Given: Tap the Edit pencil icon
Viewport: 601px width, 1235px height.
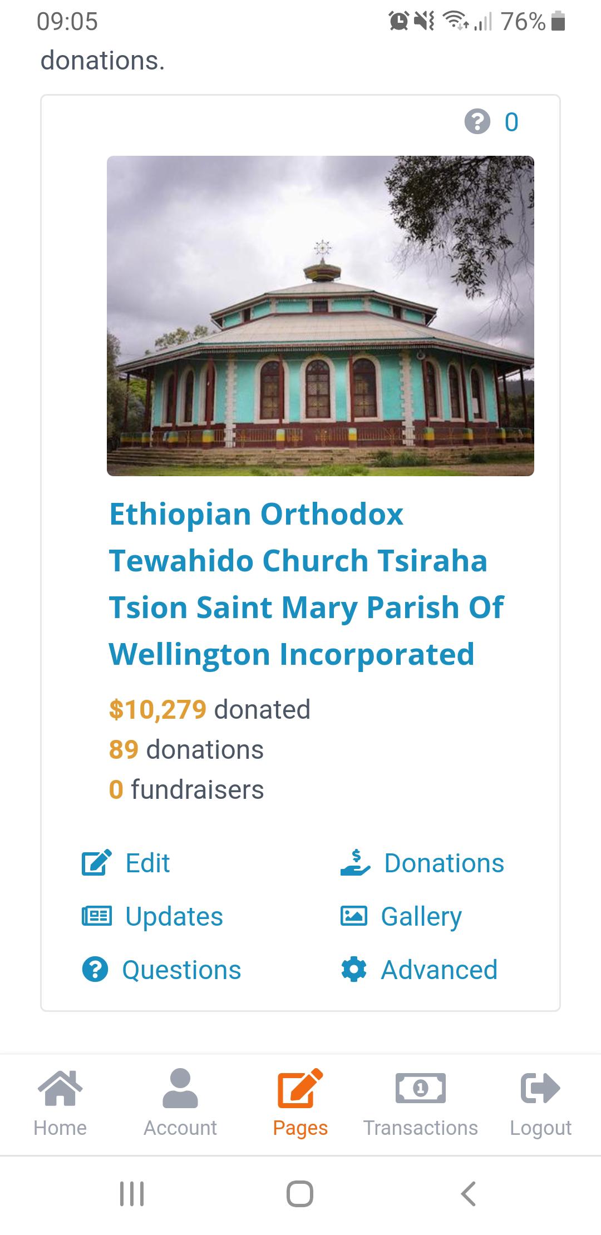Looking at the screenshot, I should click(x=96, y=863).
